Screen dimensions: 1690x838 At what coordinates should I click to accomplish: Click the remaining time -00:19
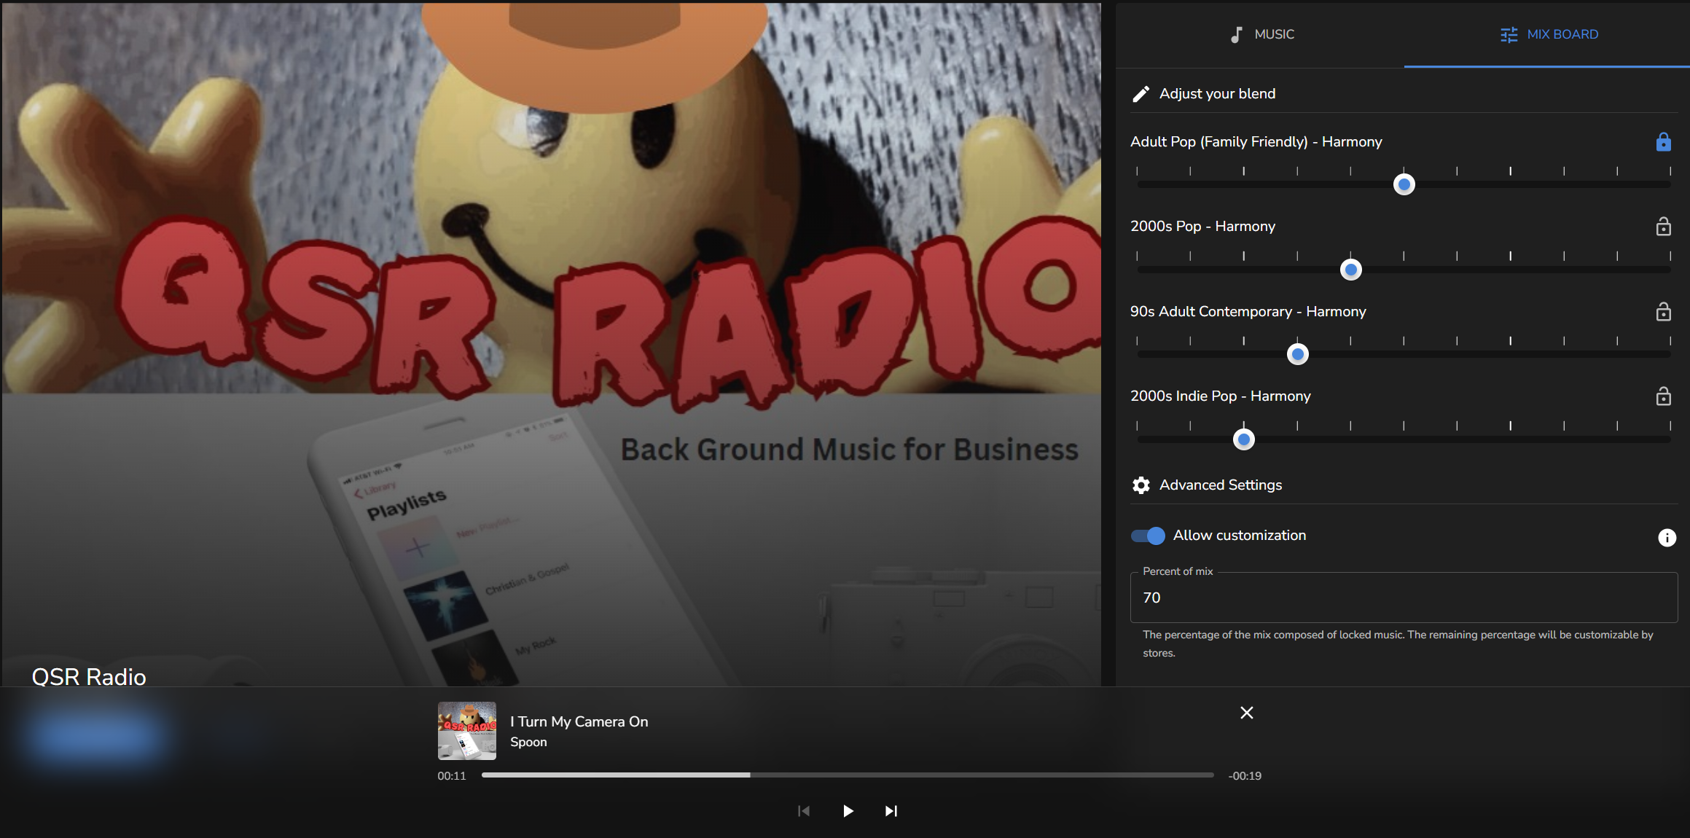(x=1245, y=776)
